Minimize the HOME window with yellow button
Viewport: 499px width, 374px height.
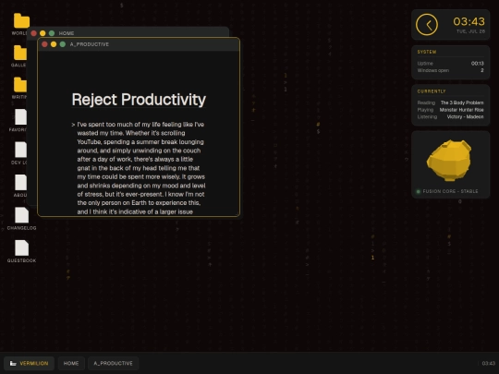coord(43,33)
